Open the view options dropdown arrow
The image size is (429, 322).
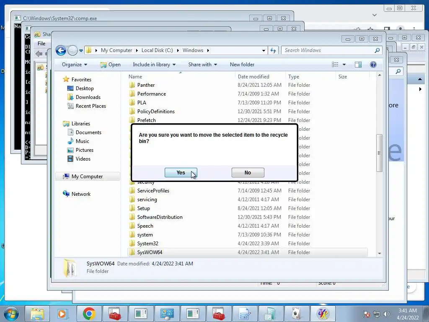344,65
